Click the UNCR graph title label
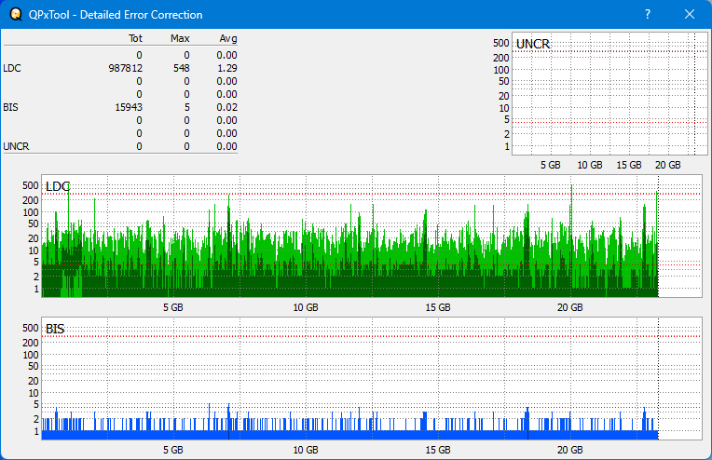 533,44
